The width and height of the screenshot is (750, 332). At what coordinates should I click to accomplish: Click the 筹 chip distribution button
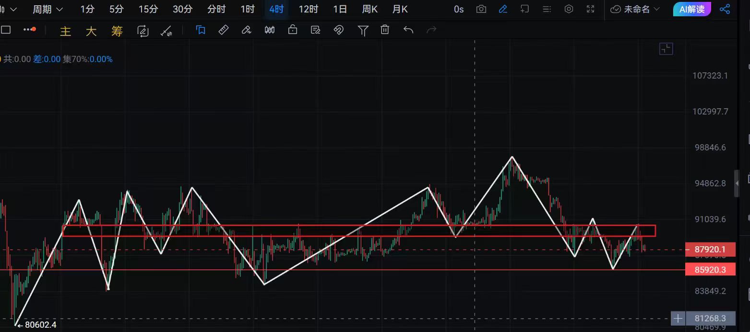[117, 31]
